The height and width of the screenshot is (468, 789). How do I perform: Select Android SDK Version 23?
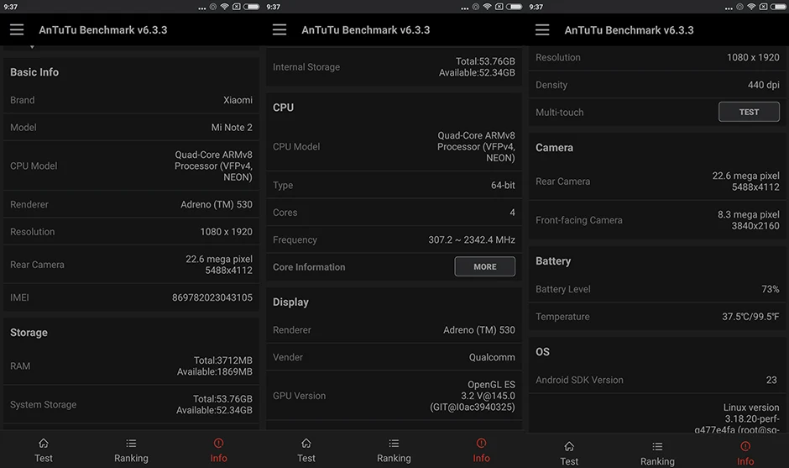coord(771,380)
